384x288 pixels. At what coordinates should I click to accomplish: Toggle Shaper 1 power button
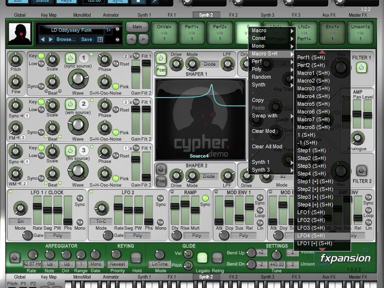pyautogui.click(x=161, y=58)
